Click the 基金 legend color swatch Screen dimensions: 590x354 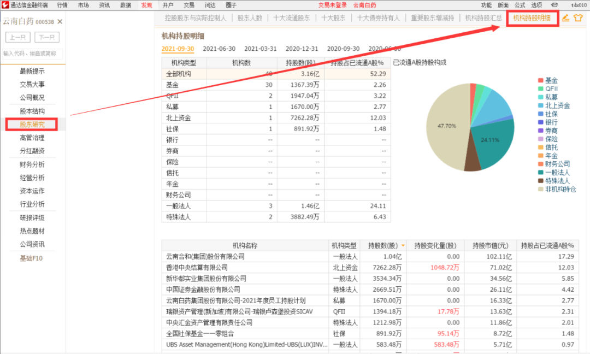tap(541, 80)
